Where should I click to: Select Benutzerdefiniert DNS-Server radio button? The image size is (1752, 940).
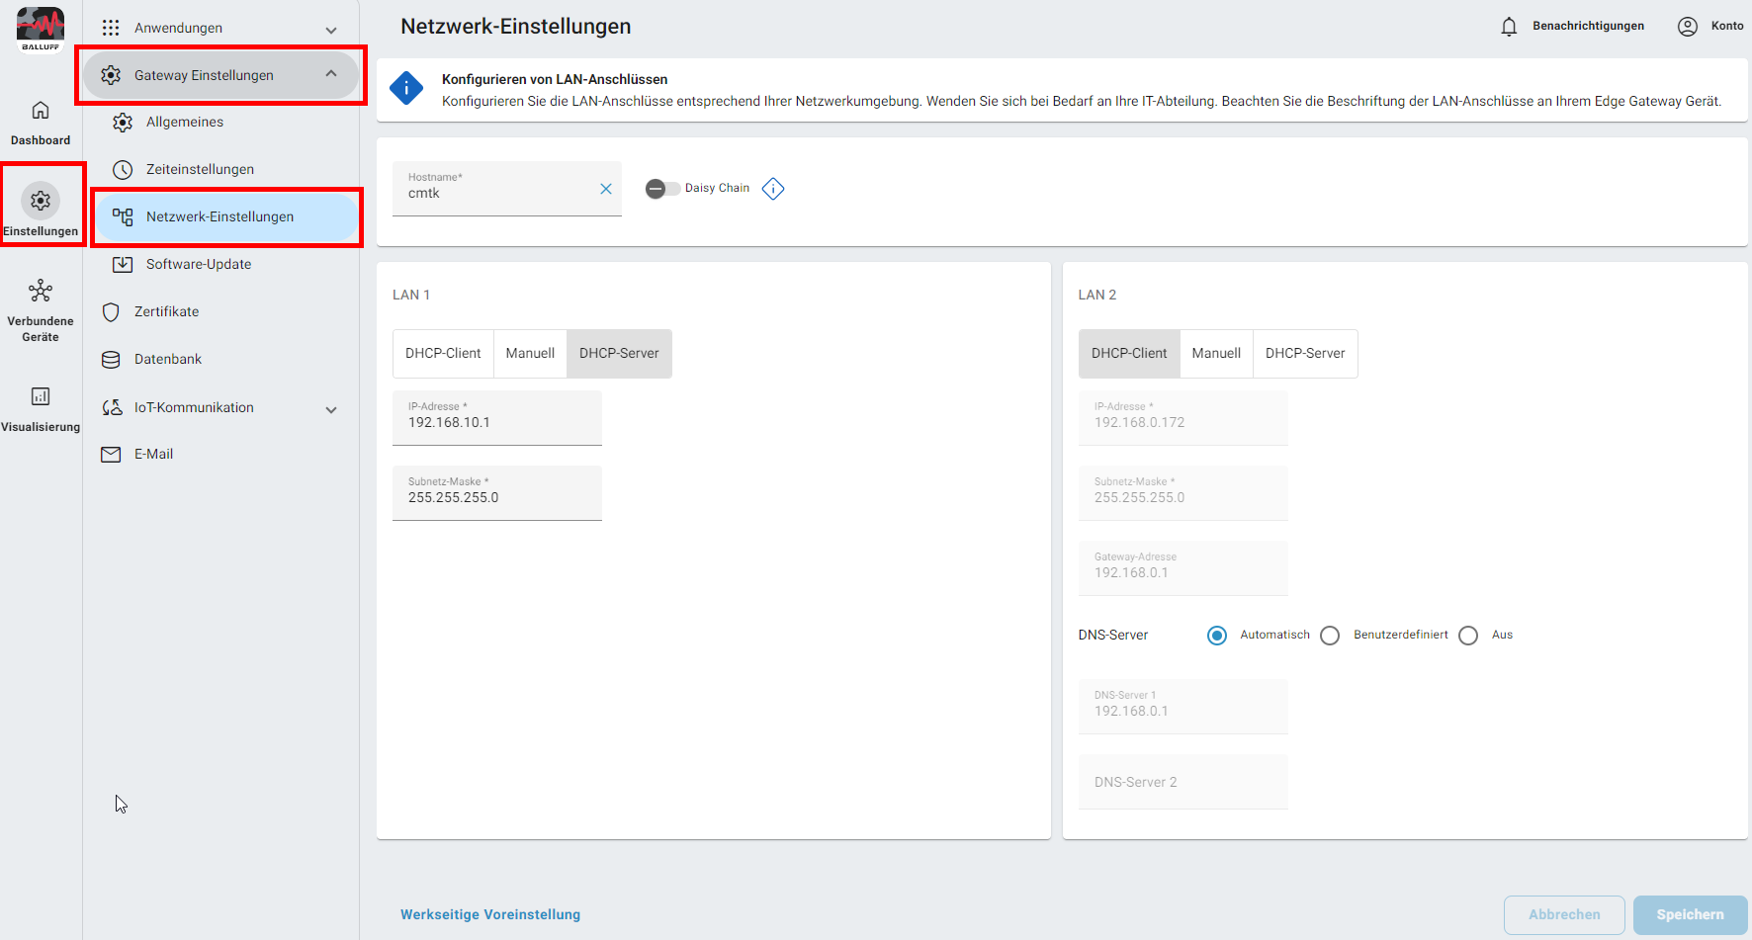pyautogui.click(x=1330, y=636)
